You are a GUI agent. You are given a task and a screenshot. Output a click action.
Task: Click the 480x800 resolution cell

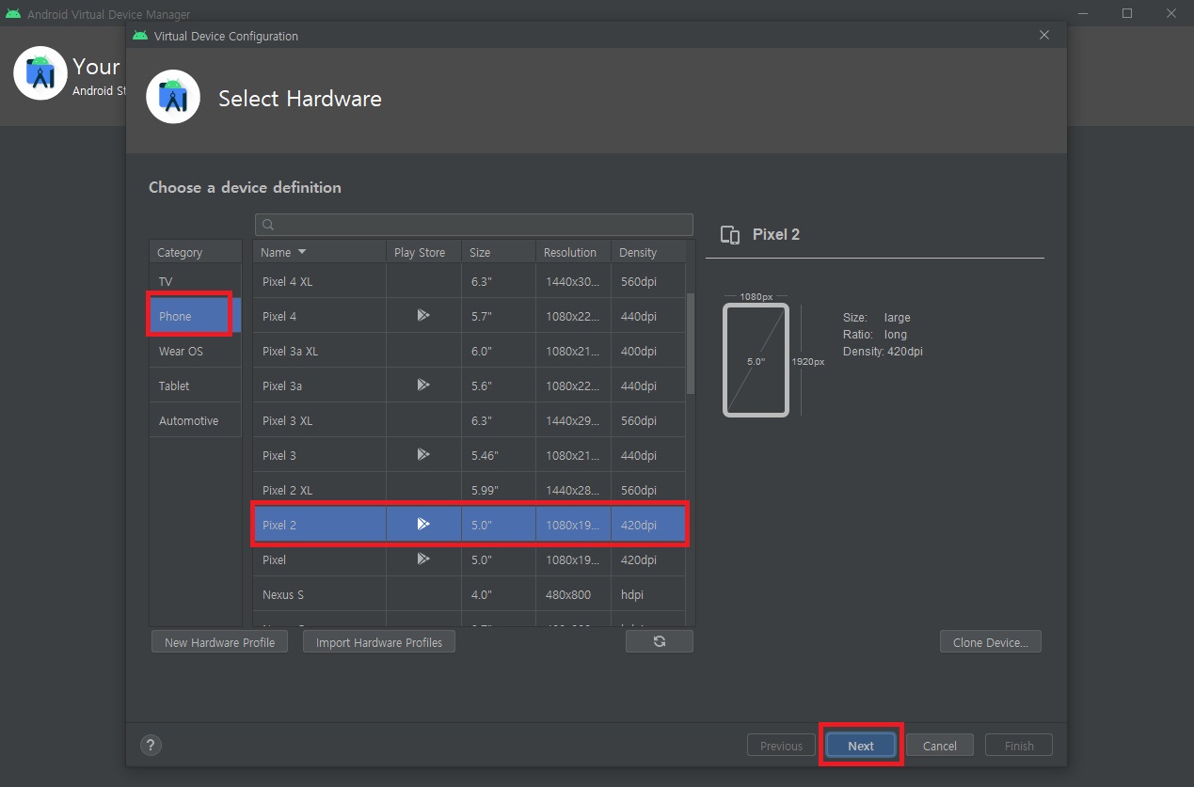click(x=573, y=594)
